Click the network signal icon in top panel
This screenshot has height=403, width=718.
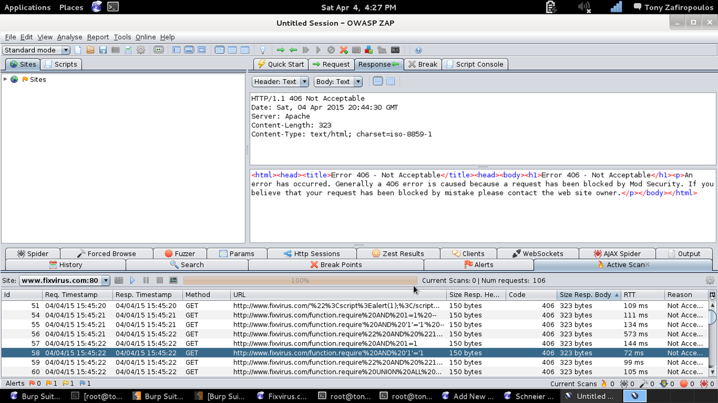click(616, 7)
